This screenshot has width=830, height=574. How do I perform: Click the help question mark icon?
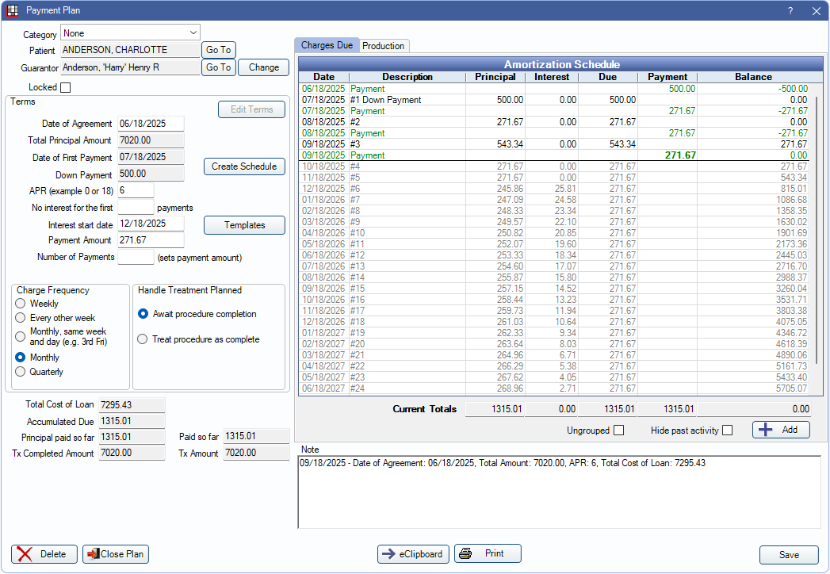coord(790,11)
